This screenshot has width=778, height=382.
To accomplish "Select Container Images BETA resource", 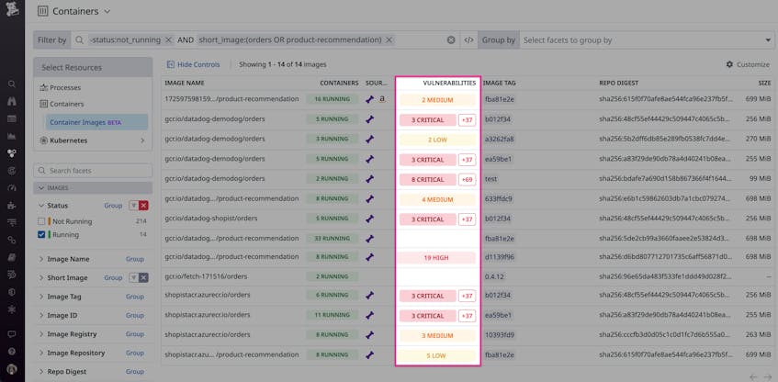I will point(96,122).
